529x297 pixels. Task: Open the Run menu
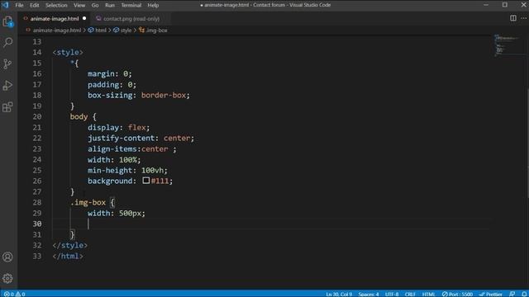(110, 5)
